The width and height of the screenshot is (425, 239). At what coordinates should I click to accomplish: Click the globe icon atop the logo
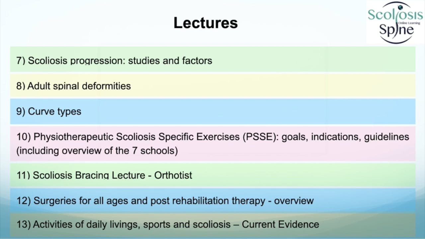[400, 7]
